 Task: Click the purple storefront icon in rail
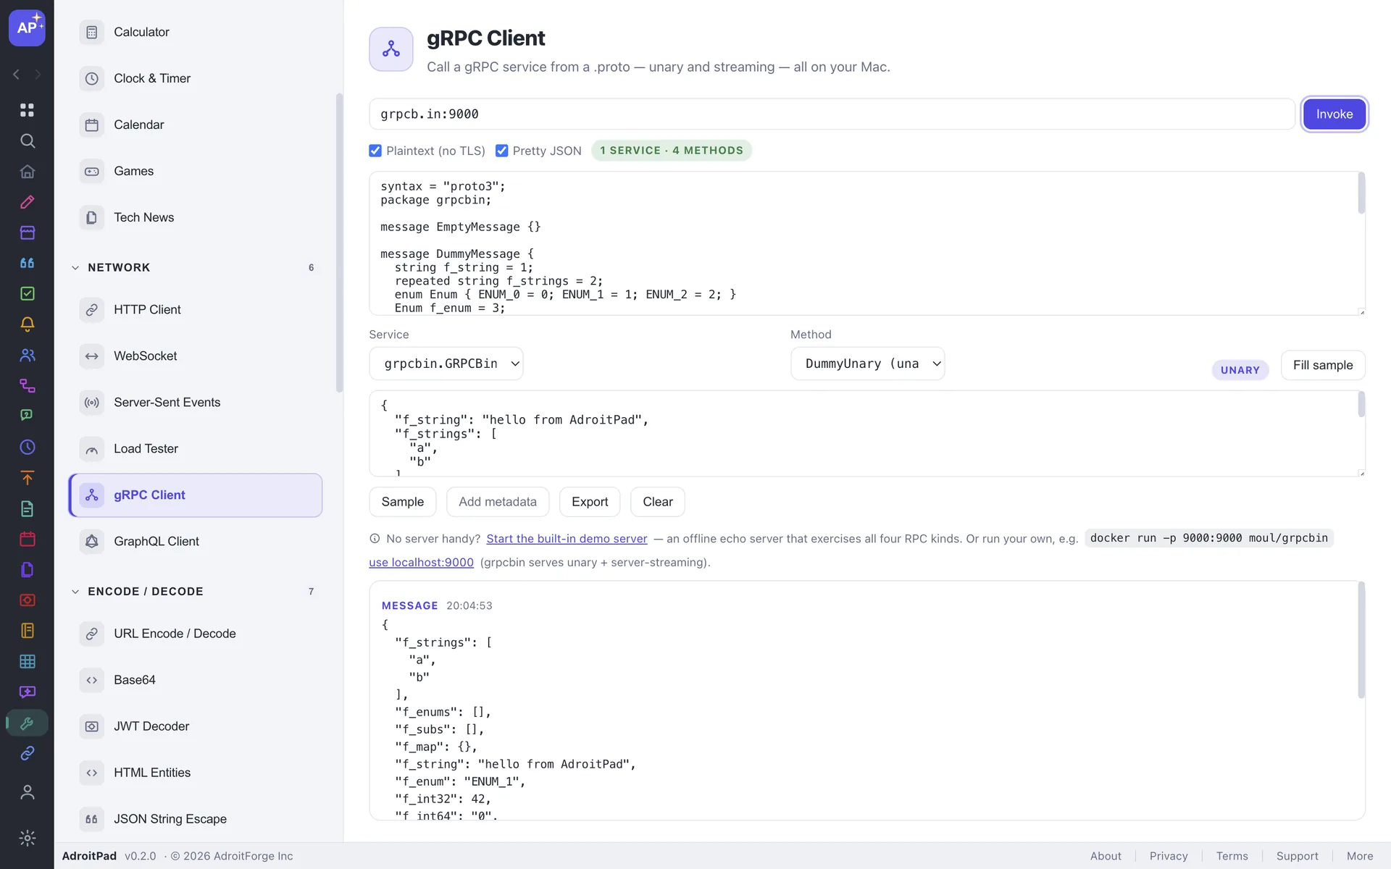[27, 232]
